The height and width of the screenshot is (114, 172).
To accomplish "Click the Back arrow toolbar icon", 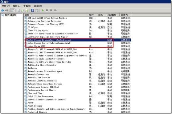I will [x=3, y=10].
